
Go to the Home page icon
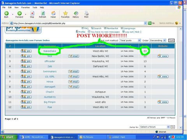(x=53, y=14)
